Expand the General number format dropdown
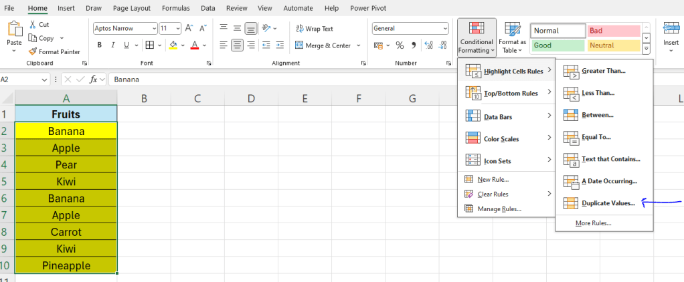The width and height of the screenshot is (684, 282). coord(444,28)
